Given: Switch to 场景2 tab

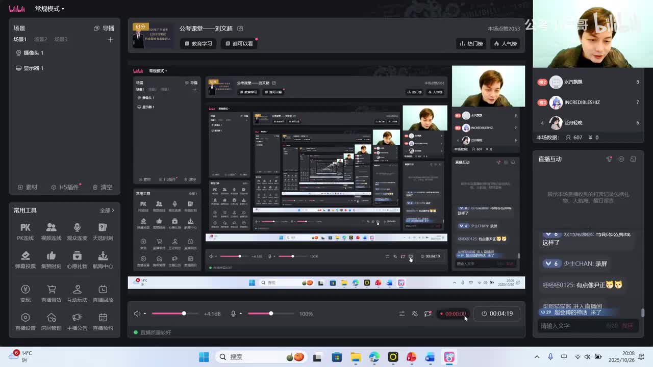Looking at the screenshot, I should coord(41,39).
